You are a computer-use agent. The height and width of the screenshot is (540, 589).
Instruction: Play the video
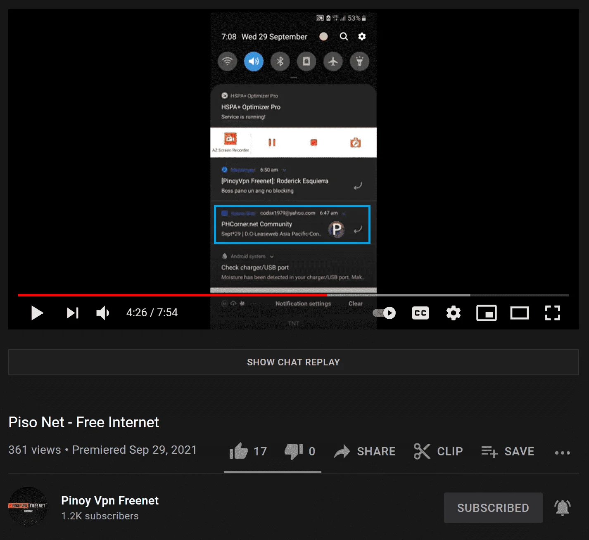coord(37,313)
